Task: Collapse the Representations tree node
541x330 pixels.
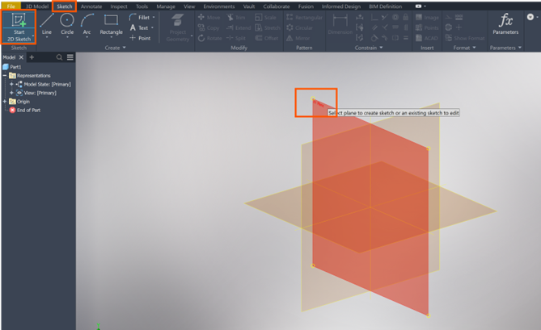Action: tap(5, 76)
